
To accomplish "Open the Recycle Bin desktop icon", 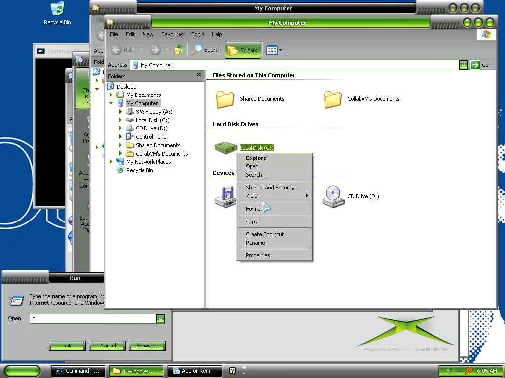I will tap(57, 13).
